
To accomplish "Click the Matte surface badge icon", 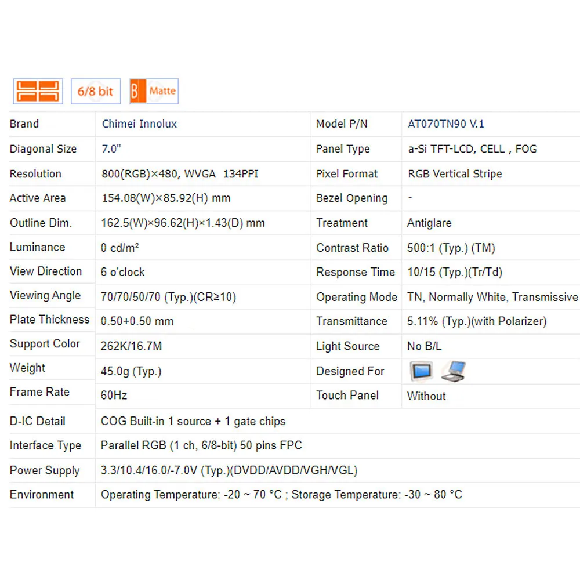I will coord(154,92).
